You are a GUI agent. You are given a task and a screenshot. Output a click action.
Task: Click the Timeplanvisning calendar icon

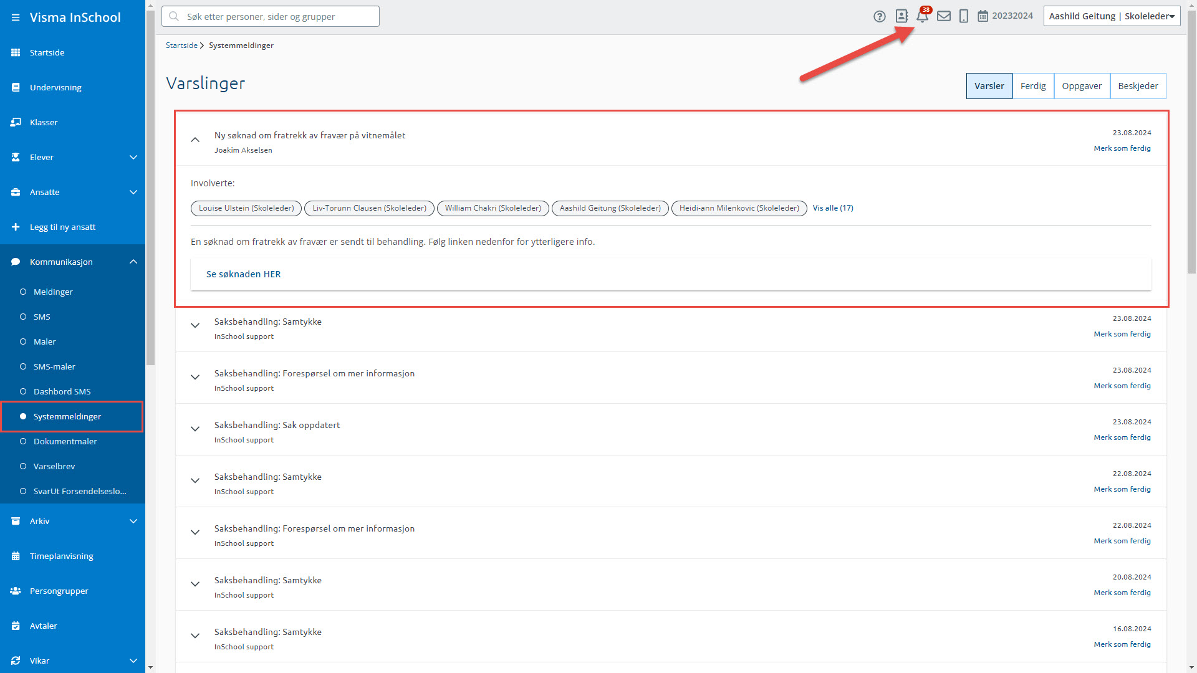point(16,556)
